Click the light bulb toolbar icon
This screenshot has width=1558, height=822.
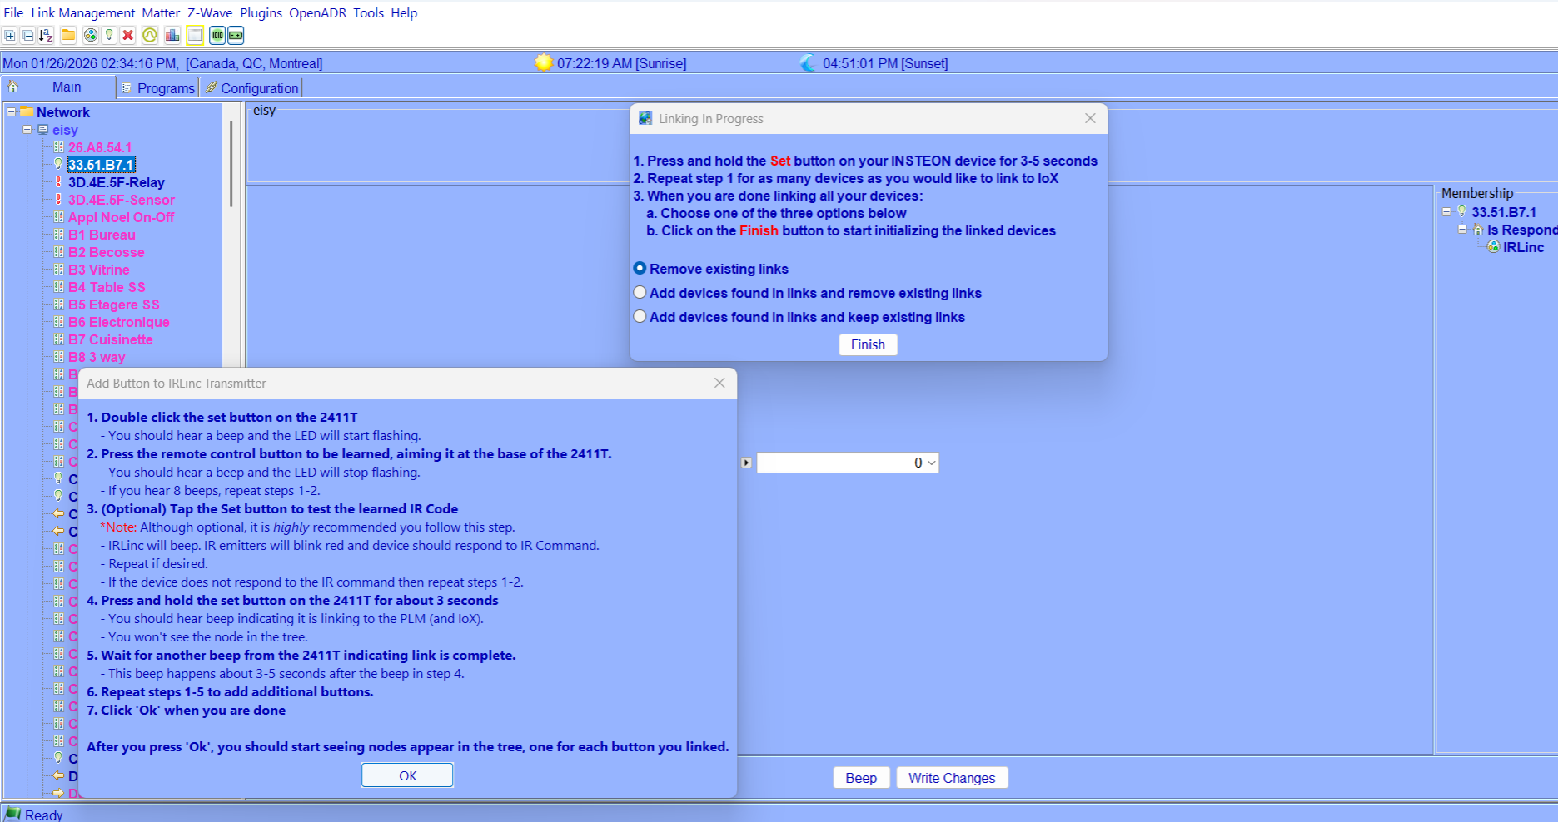pos(109,35)
